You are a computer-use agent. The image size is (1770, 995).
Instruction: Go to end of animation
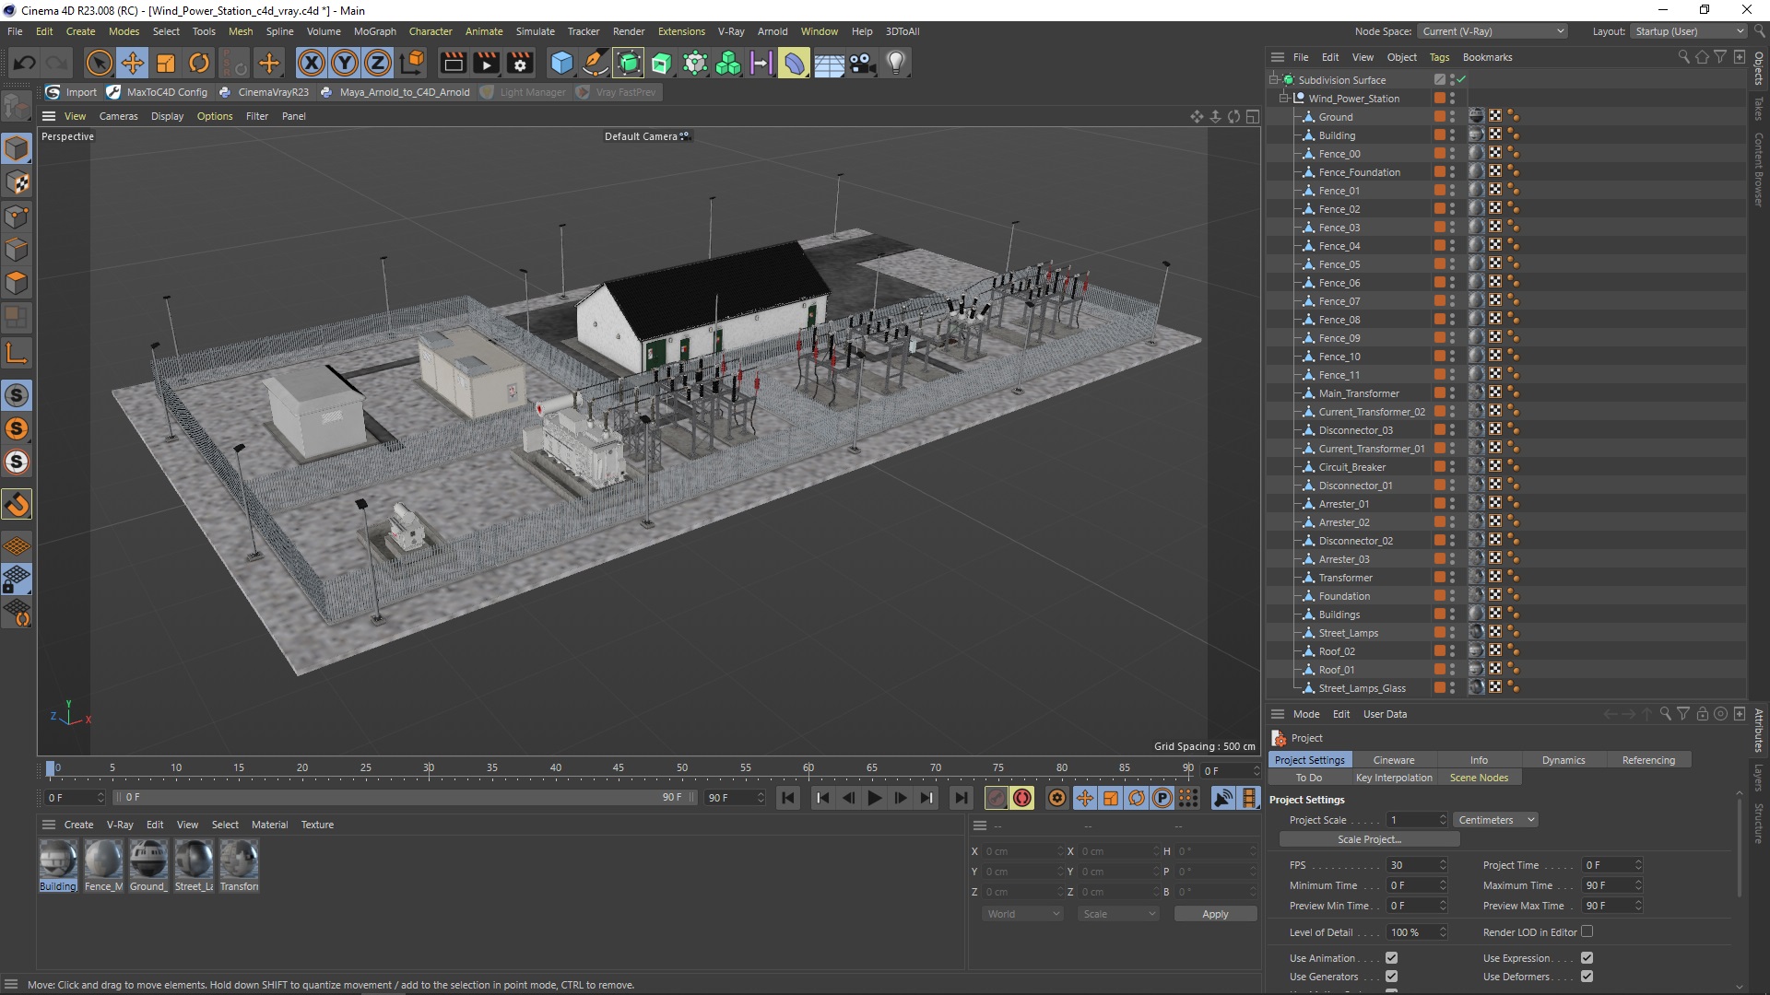[x=962, y=798]
